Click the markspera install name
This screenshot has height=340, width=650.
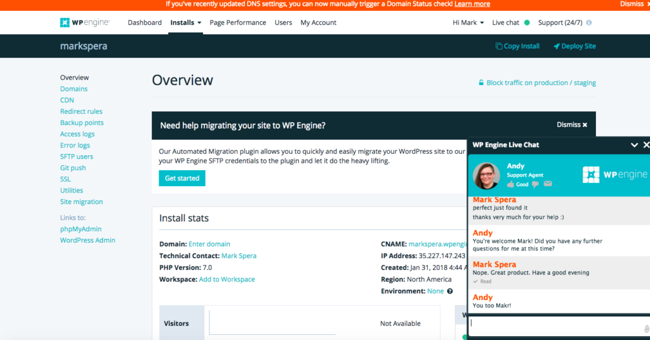(x=84, y=46)
